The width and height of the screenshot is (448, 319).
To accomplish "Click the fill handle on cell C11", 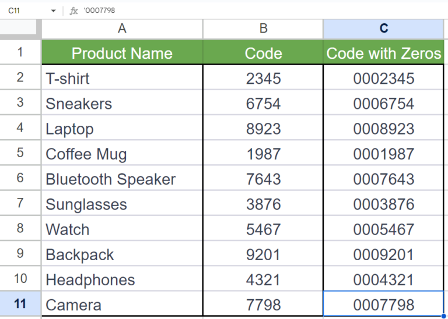I will pos(443,316).
